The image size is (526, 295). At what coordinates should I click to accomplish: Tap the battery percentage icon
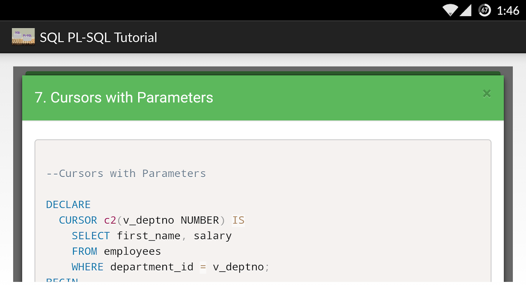click(484, 10)
